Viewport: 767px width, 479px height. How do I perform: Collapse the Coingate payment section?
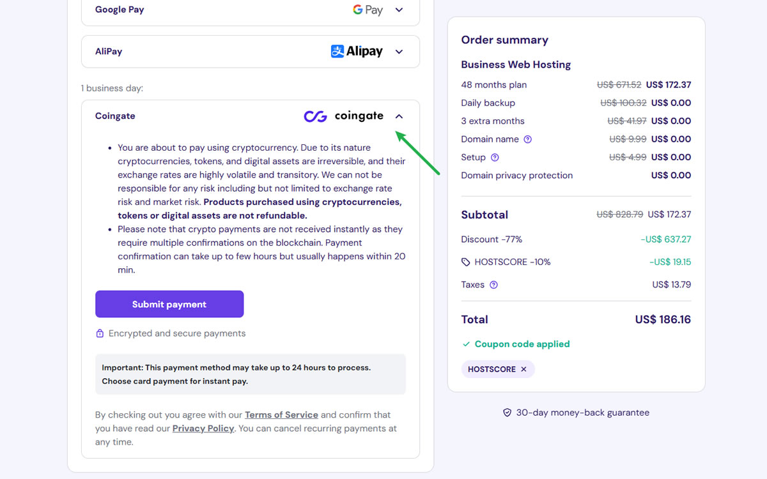coord(399,116)
